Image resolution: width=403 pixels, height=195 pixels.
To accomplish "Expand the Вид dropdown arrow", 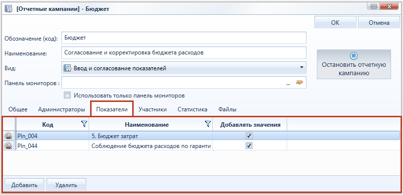I will 302,68.
